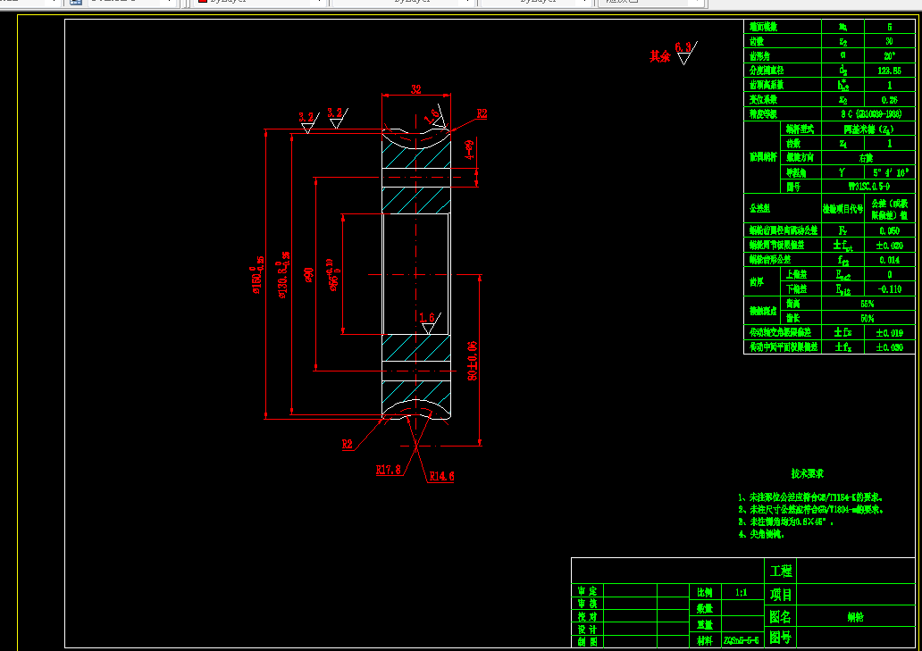Click the 图号 label in the title block
Image resolution: width=922 pixels, height=651 pixels.
780,638
